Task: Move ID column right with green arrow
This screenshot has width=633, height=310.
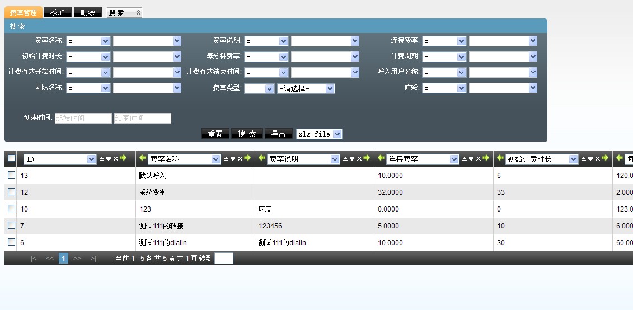Action: 123,159
